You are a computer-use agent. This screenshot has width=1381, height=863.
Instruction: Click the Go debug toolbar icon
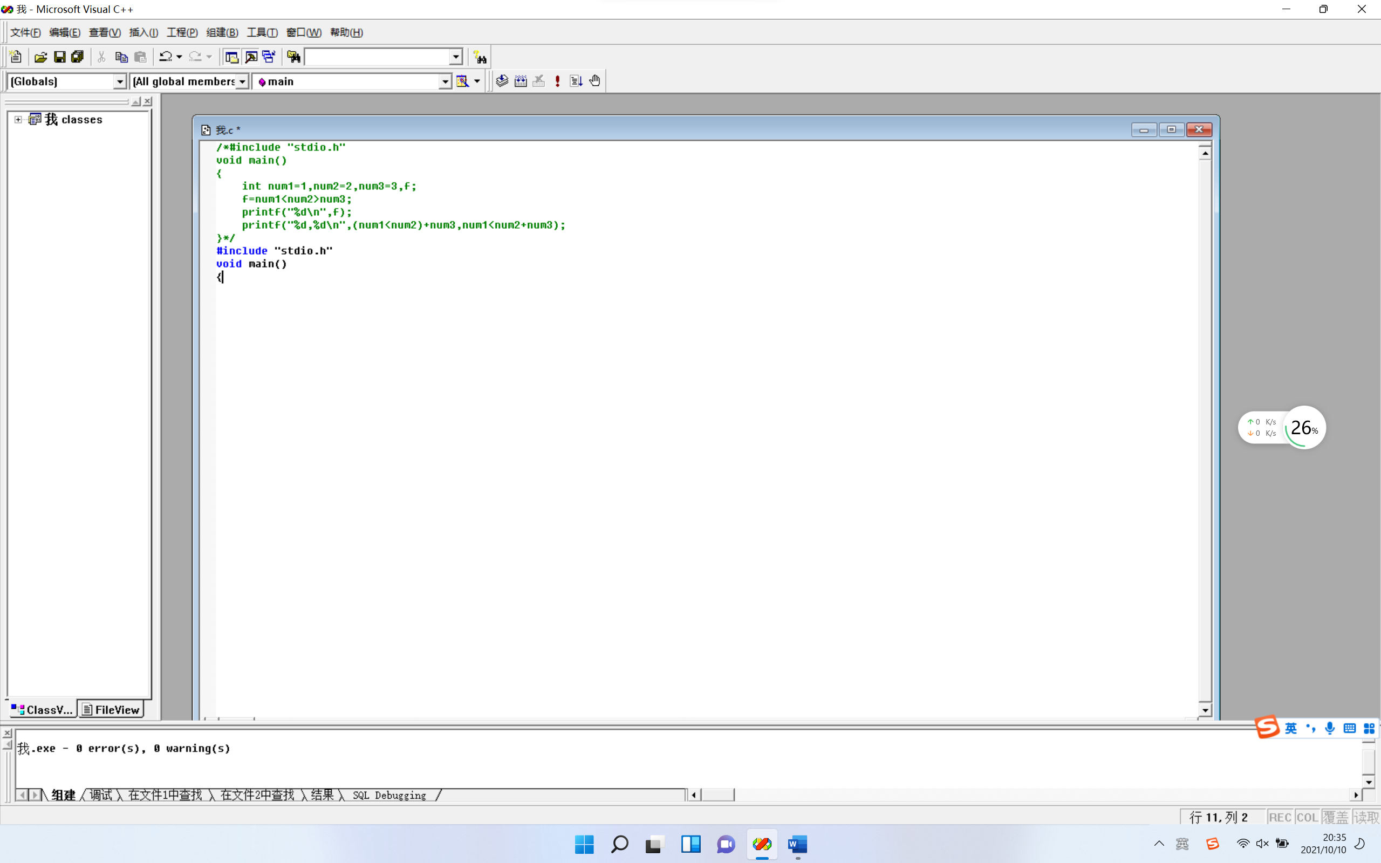[576, 81]
